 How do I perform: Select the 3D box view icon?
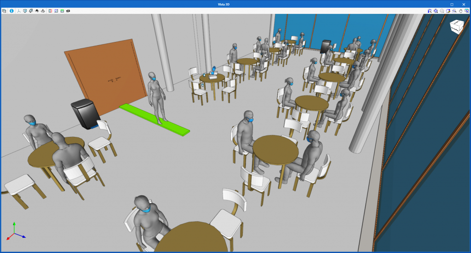tap(25, 11)
